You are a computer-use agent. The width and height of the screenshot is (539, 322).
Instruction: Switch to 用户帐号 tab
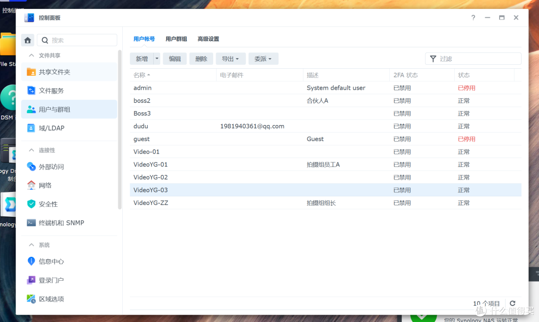(x=144, y=39)
